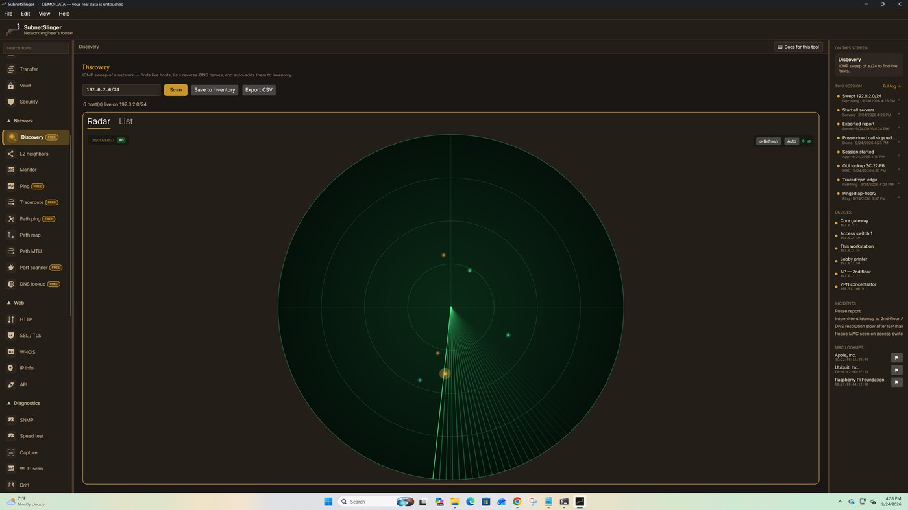This screenshot has width=908, height=510.
Task: Open Docs for this tool
Action: (x=798, y=47)
